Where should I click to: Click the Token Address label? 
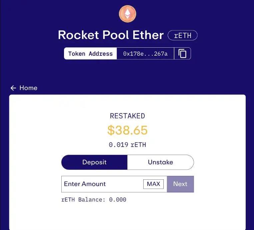[90, 53]
